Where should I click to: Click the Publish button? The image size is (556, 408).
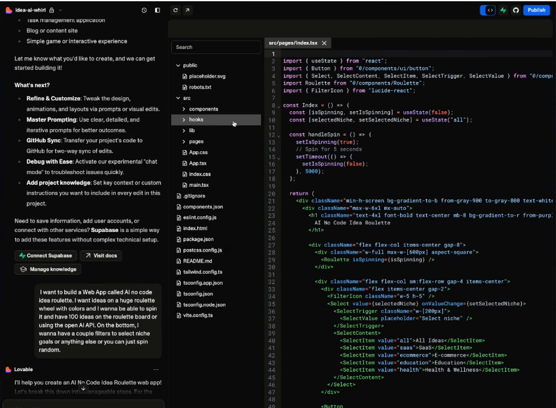coord(536,10)
